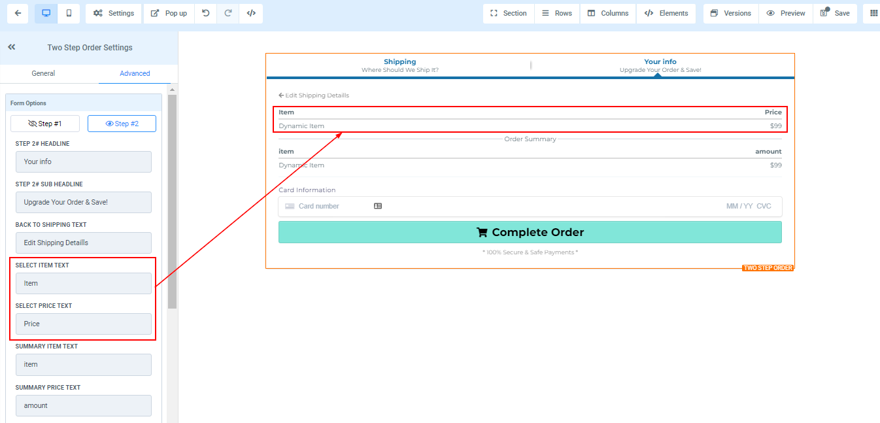
Task: Add Columns from toolbar
Action: tap(608, 13)
